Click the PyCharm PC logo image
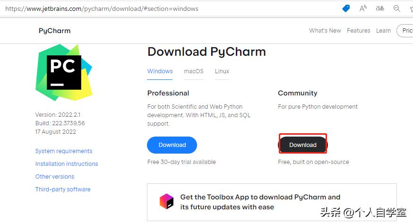Image resolution: width=413 pixels, height=224 pixels. [x=64, y=72]
